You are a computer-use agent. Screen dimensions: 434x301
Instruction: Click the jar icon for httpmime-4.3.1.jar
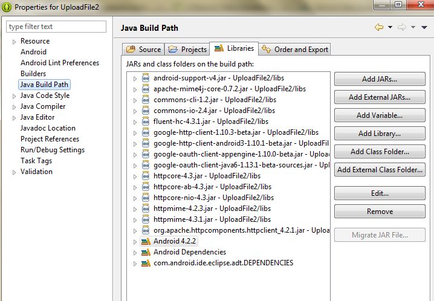[146, 219]
